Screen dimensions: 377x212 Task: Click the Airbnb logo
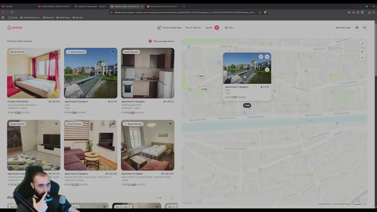15,28
